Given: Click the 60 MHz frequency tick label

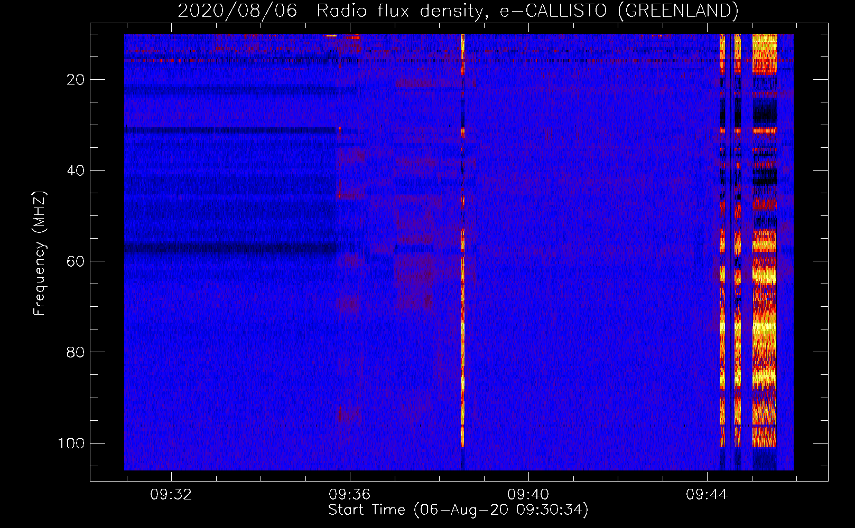Looking at the screenshot, I should tap(76, 261).
